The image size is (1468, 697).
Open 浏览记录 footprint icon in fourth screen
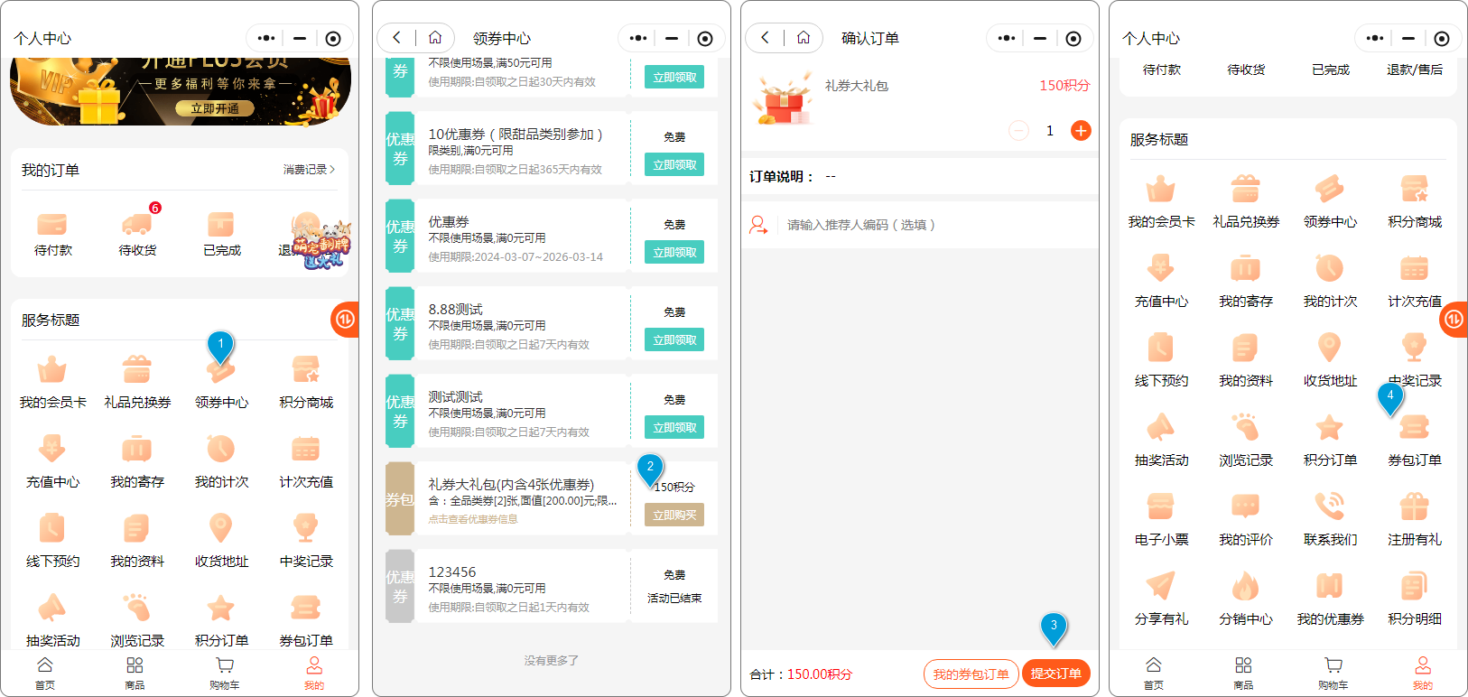click(x=1246, y=427)
